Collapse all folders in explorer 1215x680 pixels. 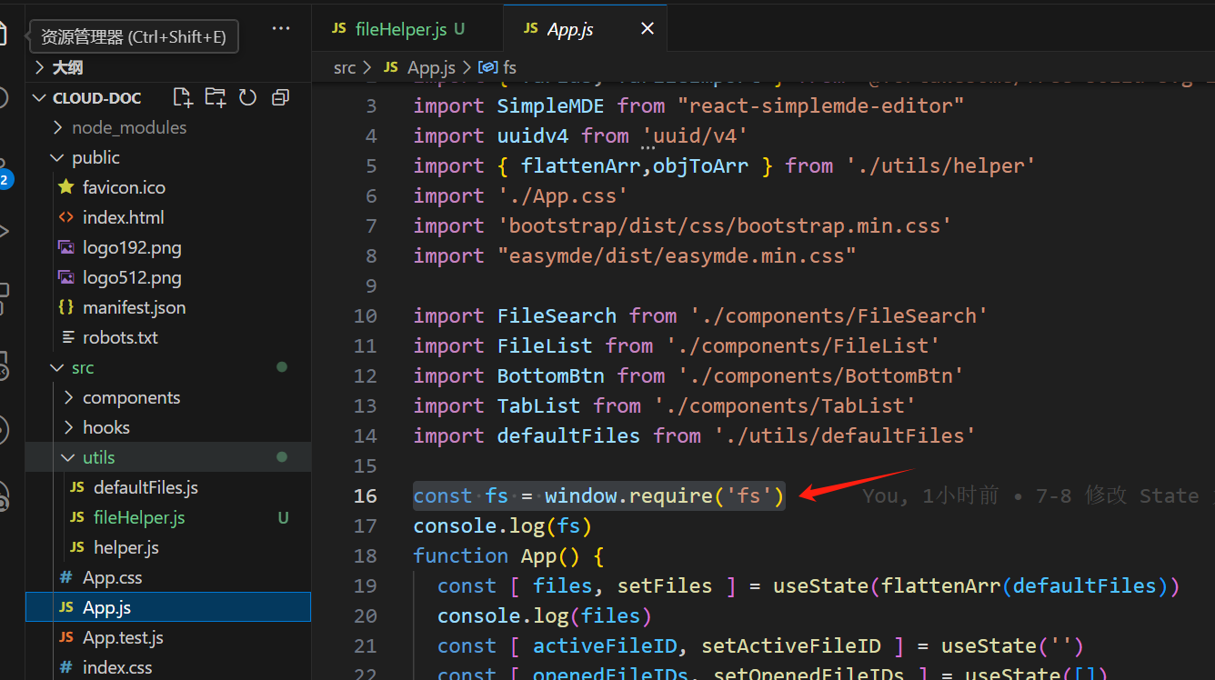click(x=280, y=97)
